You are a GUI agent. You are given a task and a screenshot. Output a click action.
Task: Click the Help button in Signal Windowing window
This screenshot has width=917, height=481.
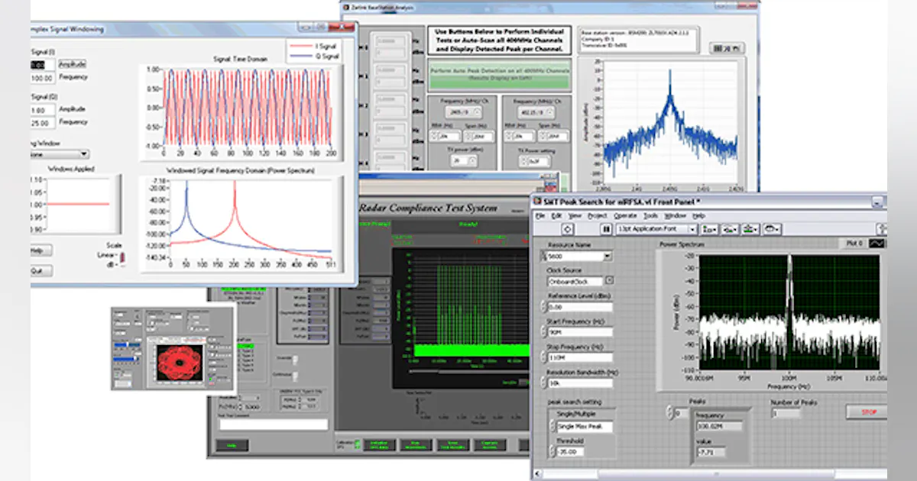[40, 250]
